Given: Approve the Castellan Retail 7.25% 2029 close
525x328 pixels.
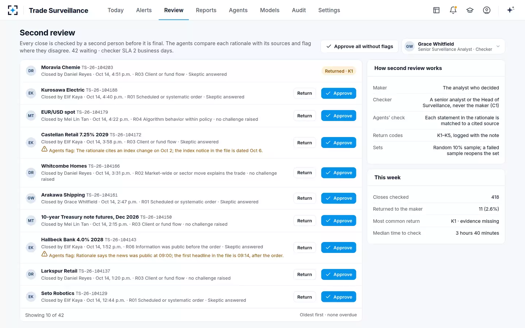Looking at the screenshot, I should tap(339, 143).
